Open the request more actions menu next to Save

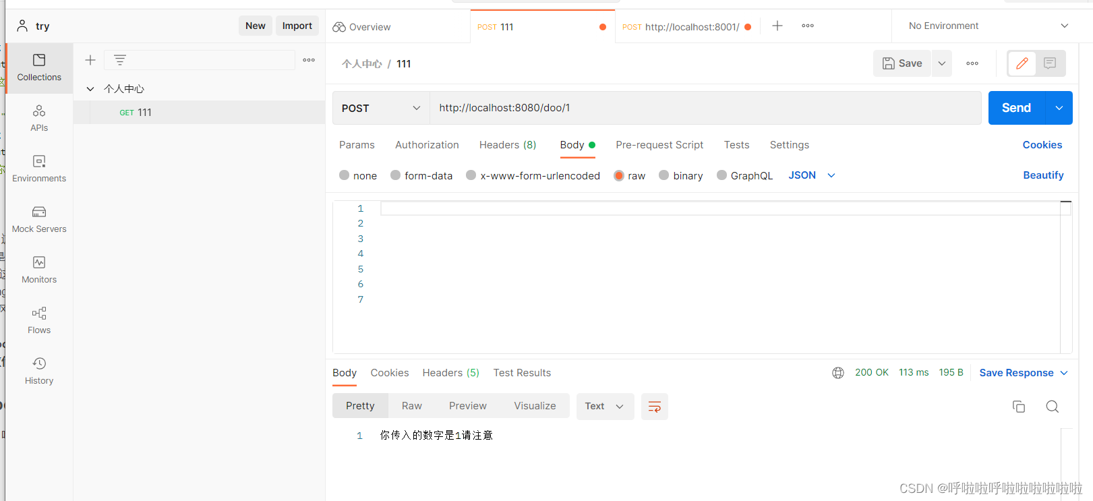click(x=972, y=63)
